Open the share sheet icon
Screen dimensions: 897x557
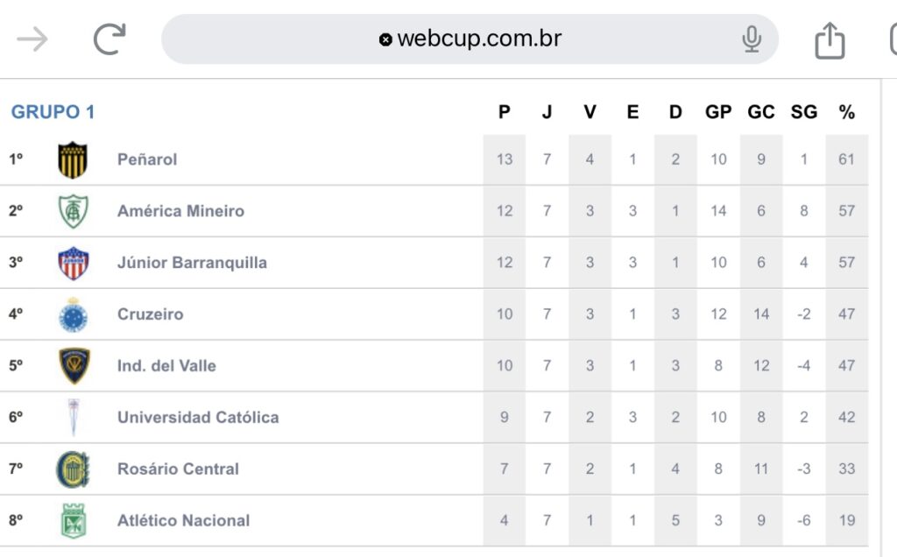[830, 40]
